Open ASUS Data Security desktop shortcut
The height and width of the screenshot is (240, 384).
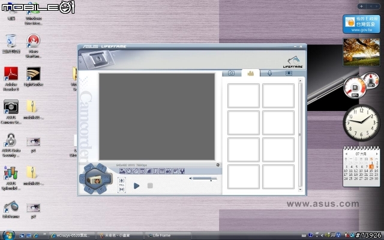pos(11,145)
